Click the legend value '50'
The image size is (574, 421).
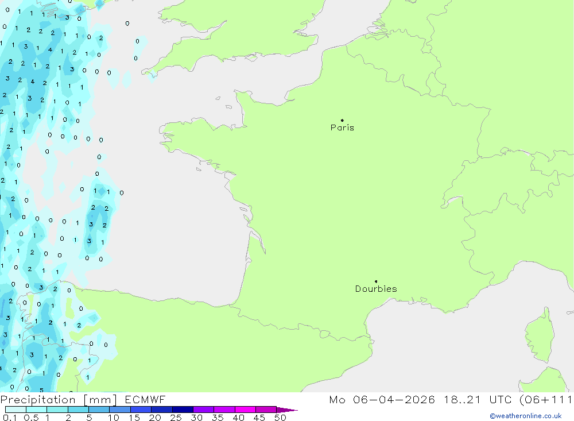point(281,418)
